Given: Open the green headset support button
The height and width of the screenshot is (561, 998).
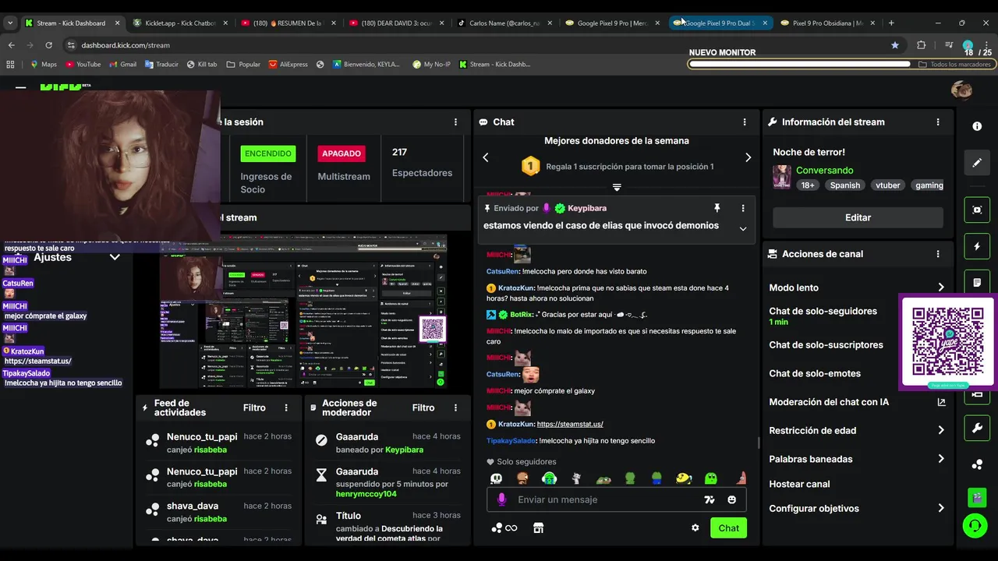Looking at the screenshot, I should [975, 527].
